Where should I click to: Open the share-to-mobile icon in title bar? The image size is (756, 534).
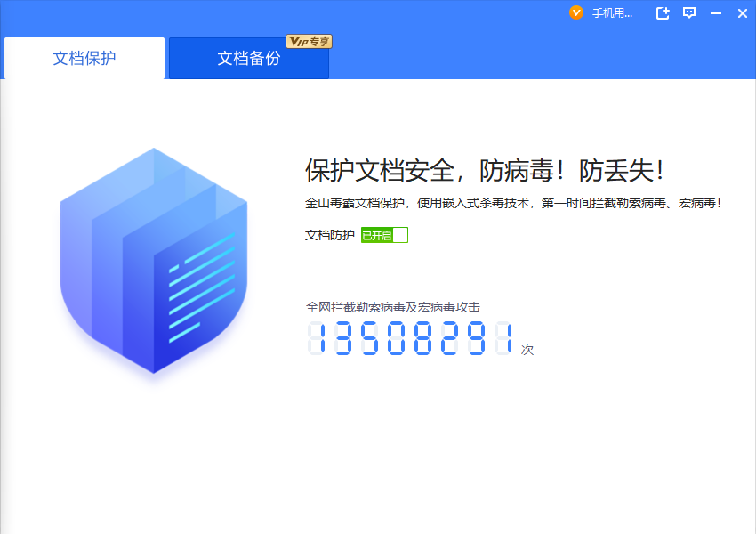pos(662,12)
